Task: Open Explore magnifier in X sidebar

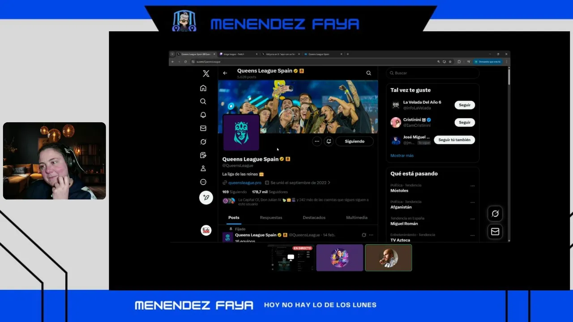Action: 203,102
